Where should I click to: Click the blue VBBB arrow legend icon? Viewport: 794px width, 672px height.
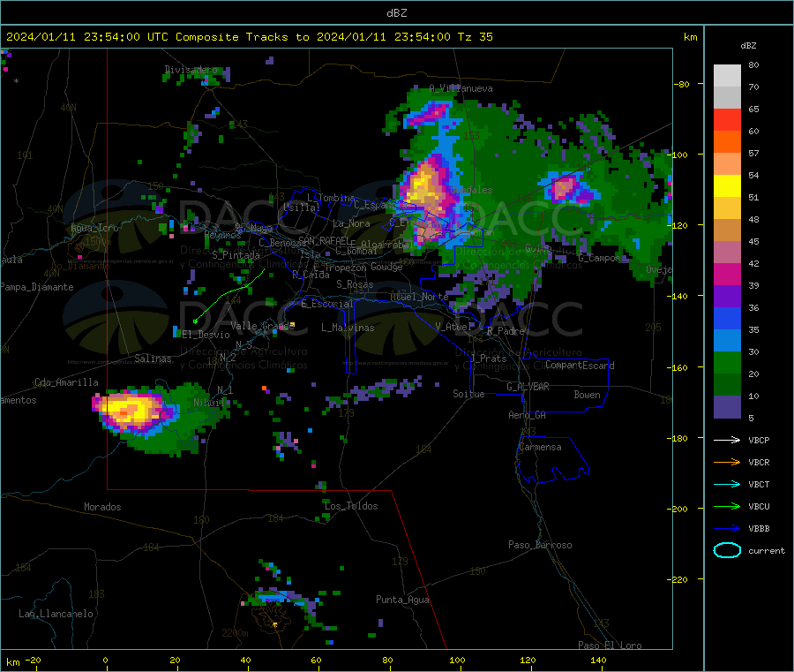click(727, 528)
